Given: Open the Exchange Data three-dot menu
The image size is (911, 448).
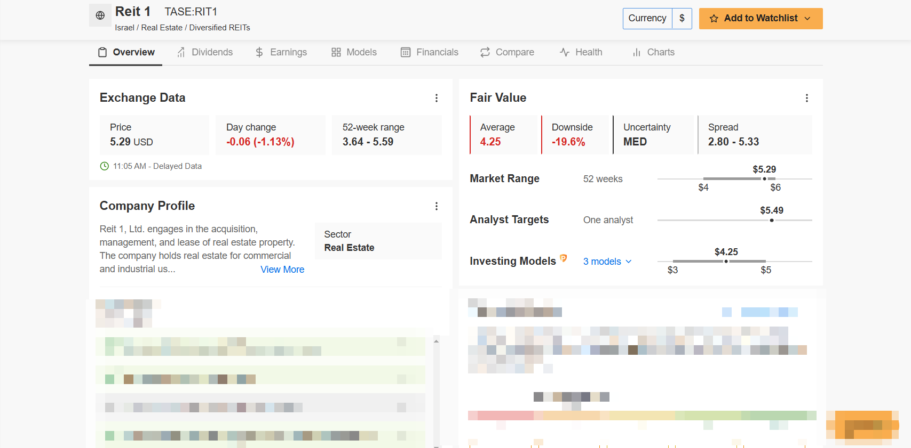Looking at the screenshot, I should click(x=437, y=98).
